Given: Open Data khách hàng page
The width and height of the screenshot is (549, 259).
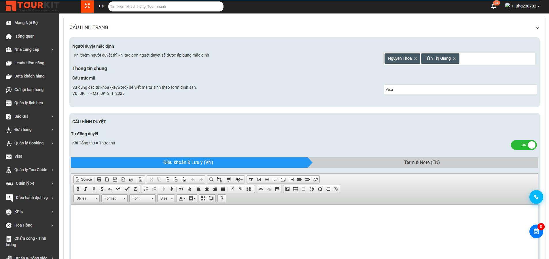Looking at the screenshot, I should tap(29, 76).
